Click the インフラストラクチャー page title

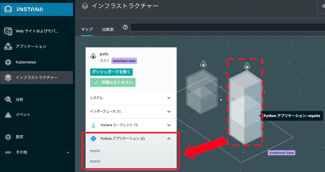pyautogui.click(x=125, y=6)
